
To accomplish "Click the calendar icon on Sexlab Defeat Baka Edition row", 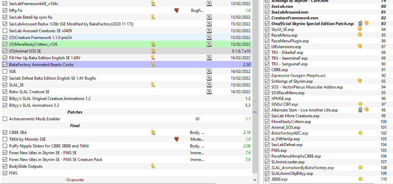I will [x=209, y=78].
